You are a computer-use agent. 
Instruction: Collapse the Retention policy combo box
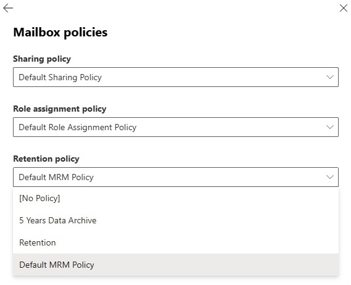(176, 177)
